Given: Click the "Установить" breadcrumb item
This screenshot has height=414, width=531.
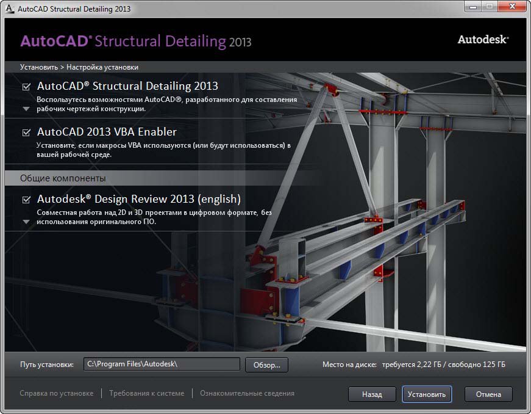Looking at the screenshot, I should coord(38,67).
